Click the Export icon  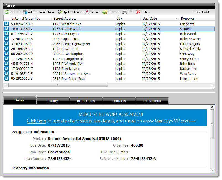click(104, 12)
